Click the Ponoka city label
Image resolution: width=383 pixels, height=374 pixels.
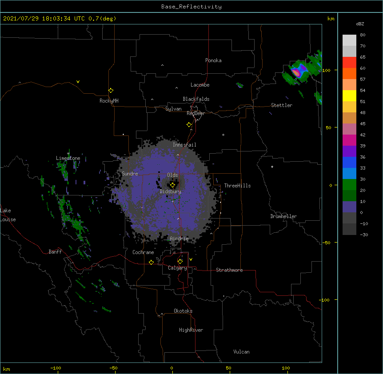pyautogui.click(x=213, y=60)
